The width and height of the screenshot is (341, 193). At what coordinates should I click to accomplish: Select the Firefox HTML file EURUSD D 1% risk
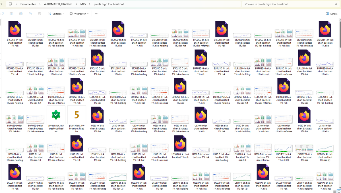point(284,86)
